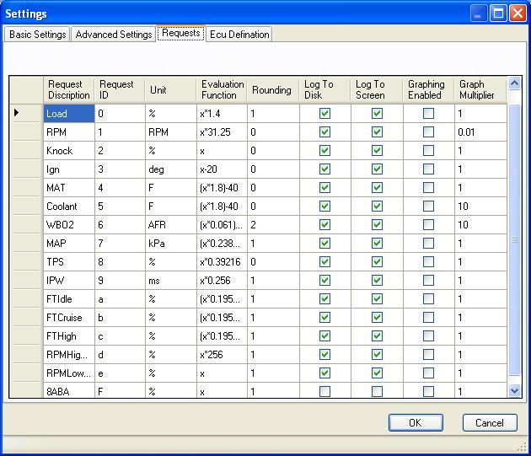Click the scroll up arrow of the grid
The height and width of the screenshot is (456, 531).
pos(514,83)
